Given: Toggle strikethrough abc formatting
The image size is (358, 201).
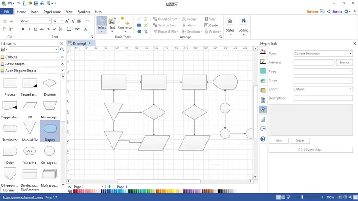Looking at the screenshot, I should point(42,29).
